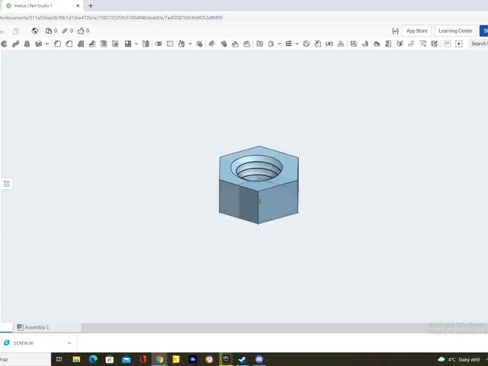Image resolution: width=488 pixels, height=366 pixels.
Task: Select the sheet metal Tab tool
Action: 388,44
